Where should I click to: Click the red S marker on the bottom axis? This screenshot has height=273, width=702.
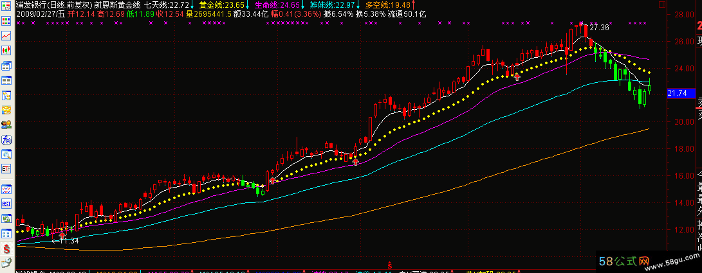pyautogui.click(x=390, y=266)
